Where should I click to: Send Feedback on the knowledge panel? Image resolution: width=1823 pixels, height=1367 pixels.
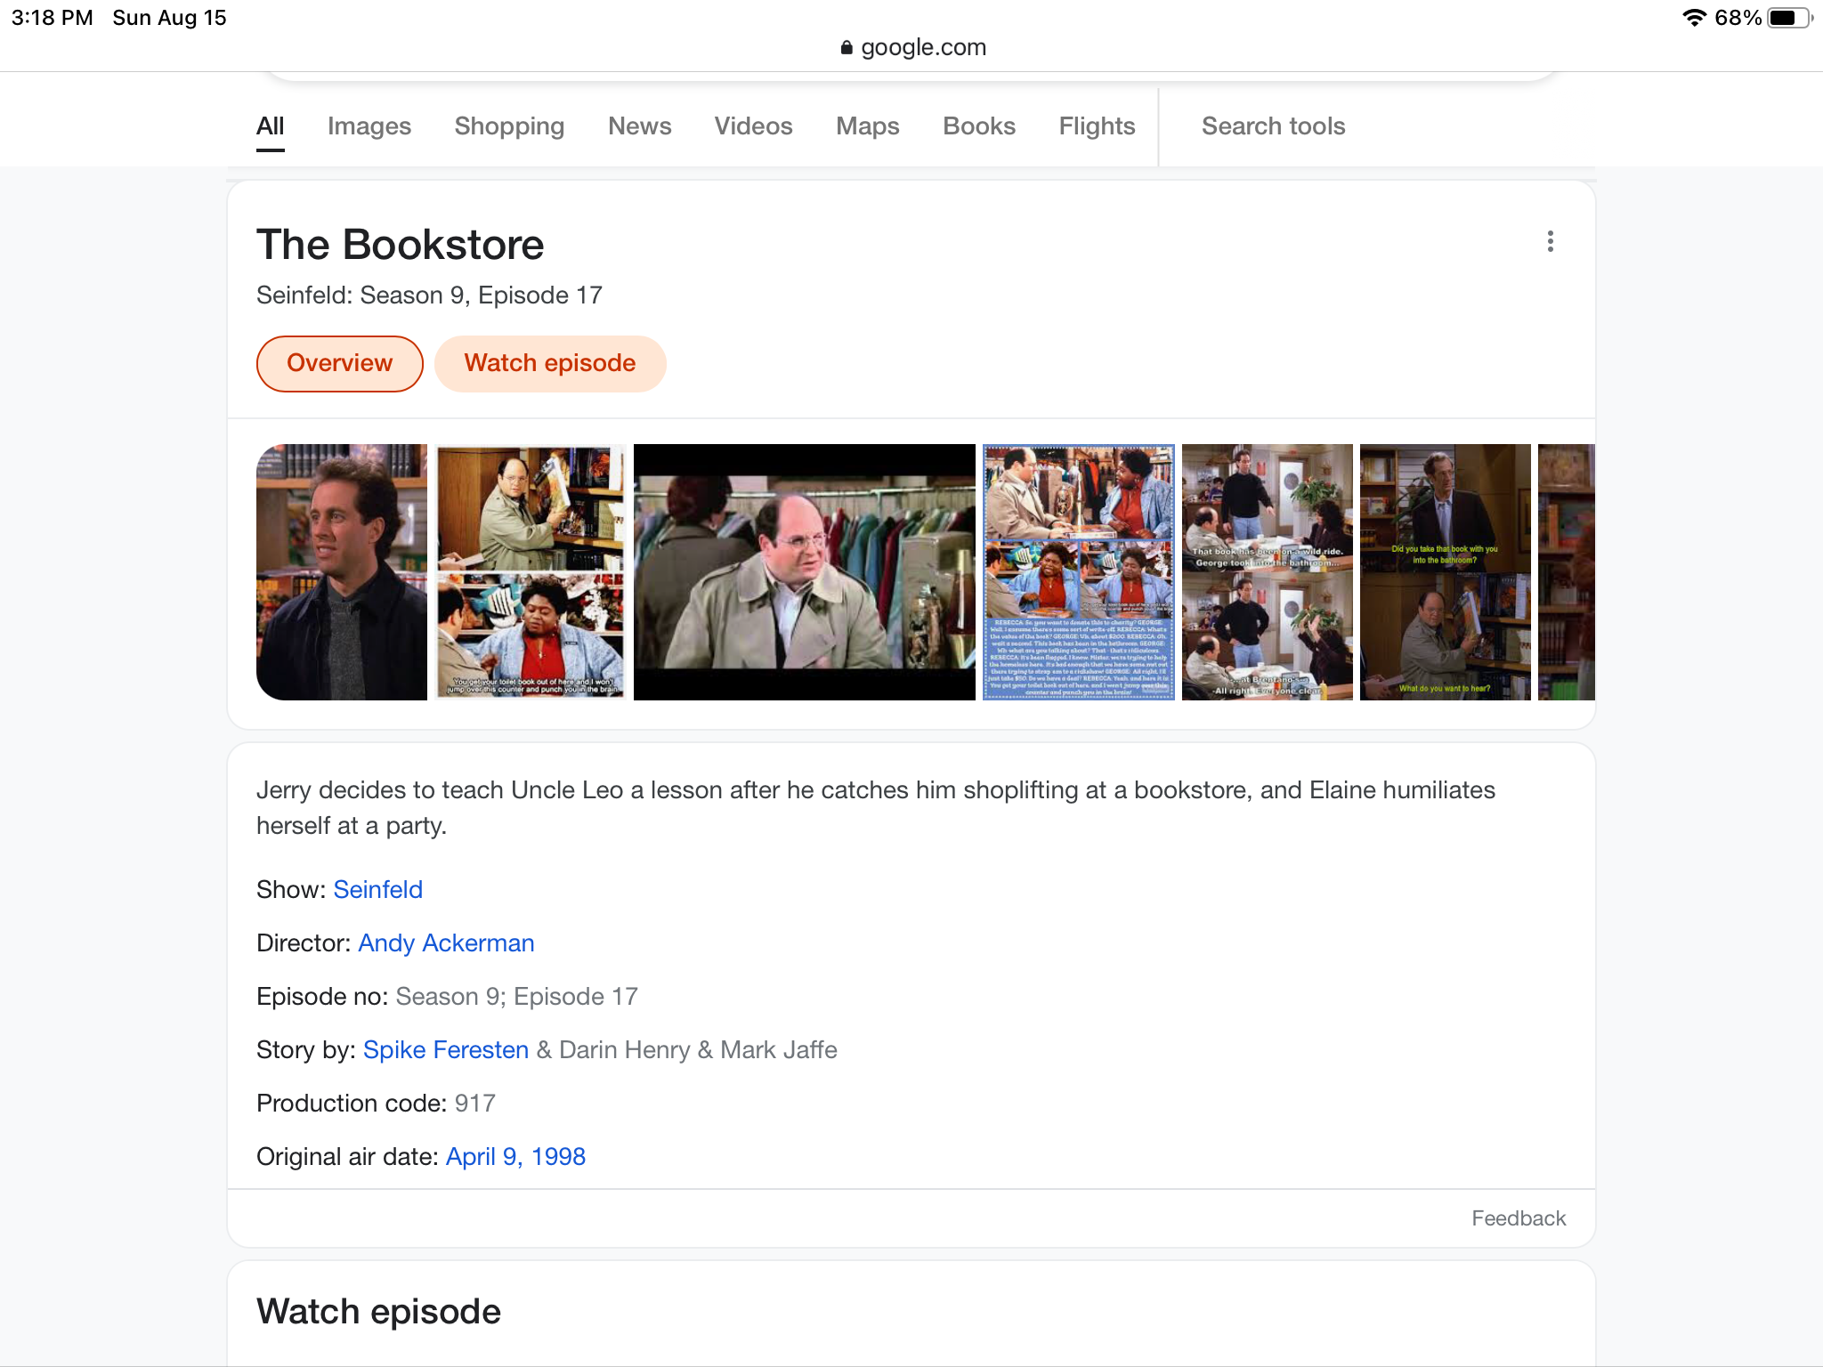pos(1518,1218)
